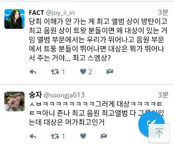
Task: Open the @joy_ii_in handle
Action: click(60, 13)
